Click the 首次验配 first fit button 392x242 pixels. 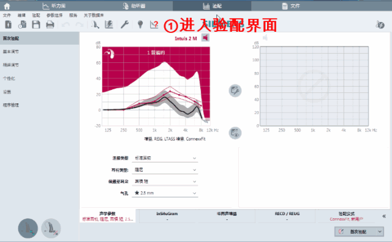pyautogui.click(x=356, y=232)
